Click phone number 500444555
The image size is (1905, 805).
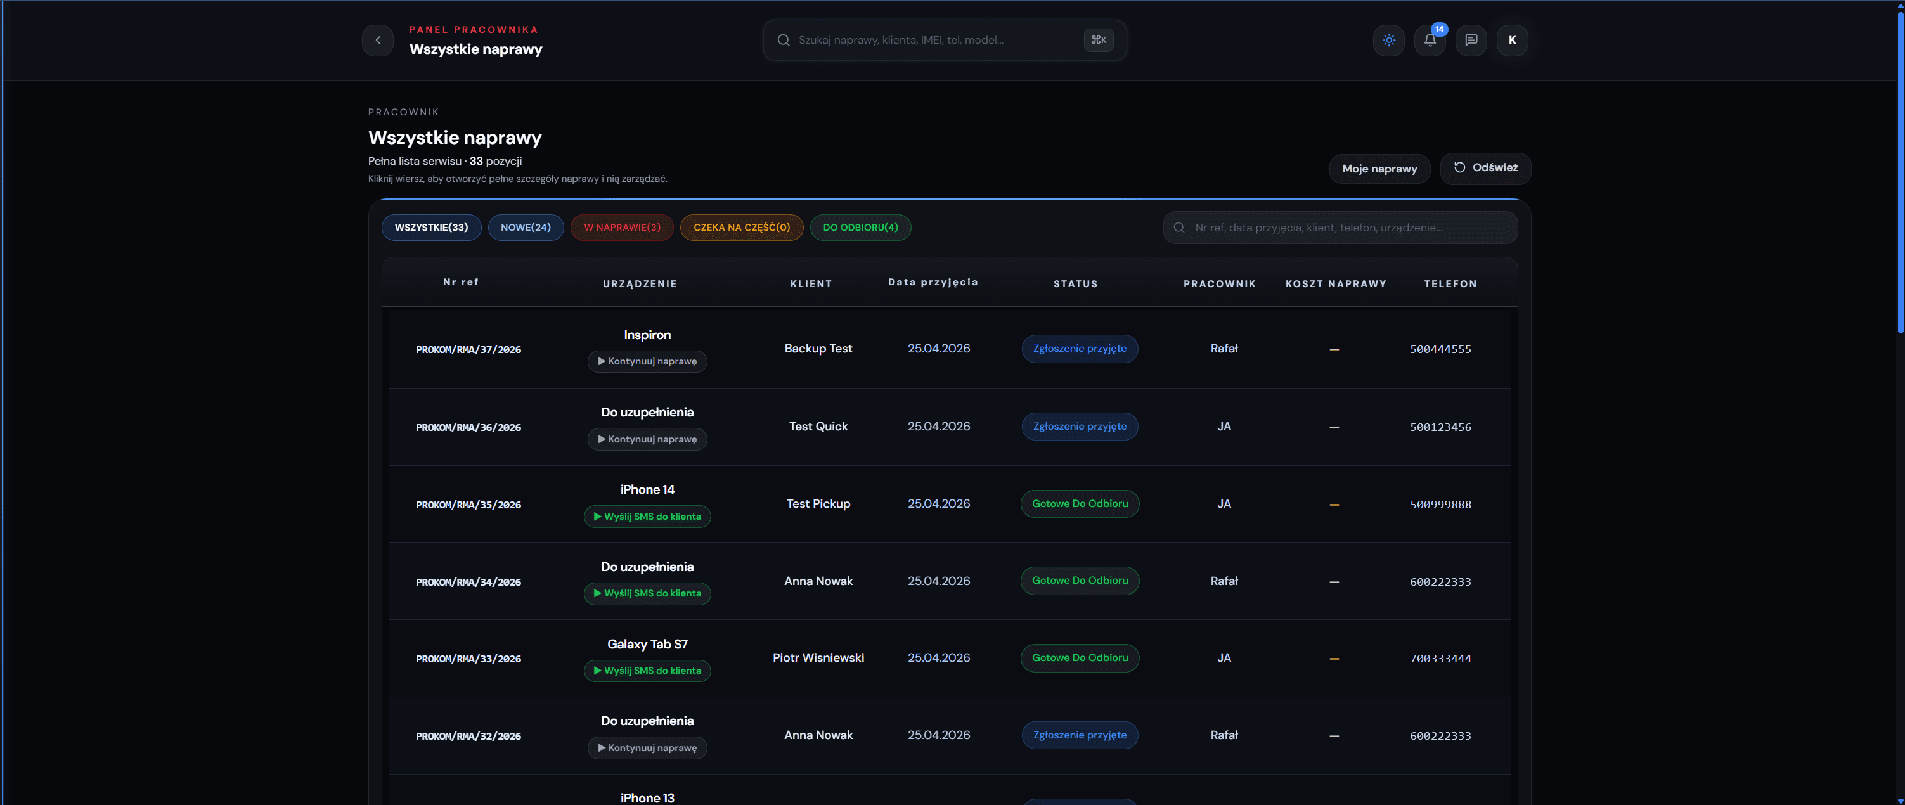[x=1440, y=350]
